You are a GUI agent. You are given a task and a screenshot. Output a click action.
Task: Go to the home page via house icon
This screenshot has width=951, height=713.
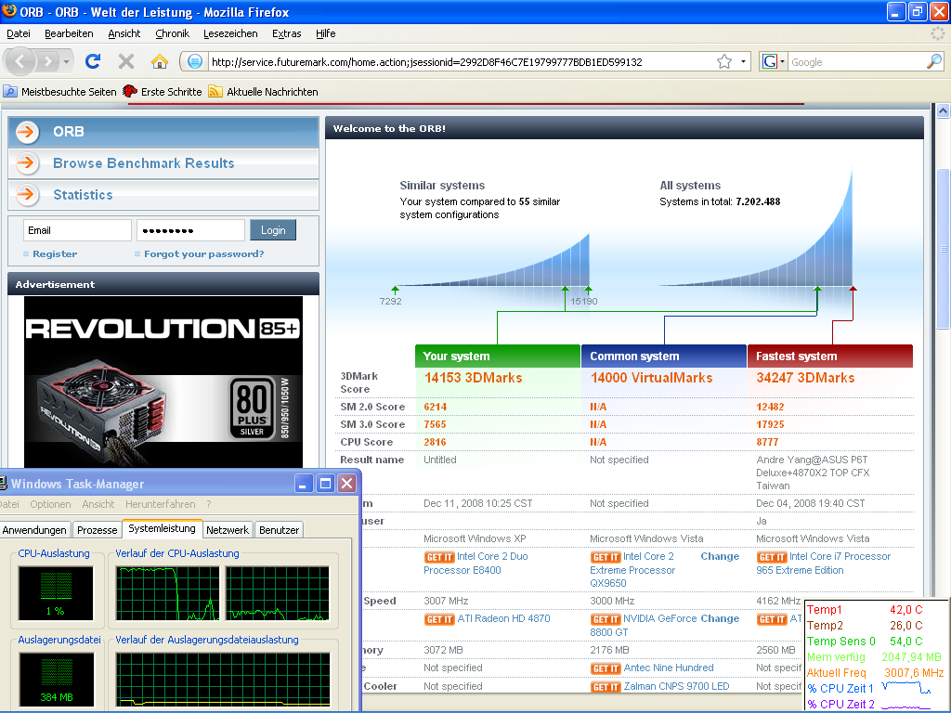point(160,61)
